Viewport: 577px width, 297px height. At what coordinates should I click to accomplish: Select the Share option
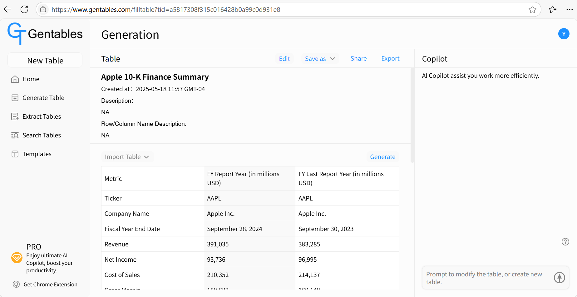(358, 58)
